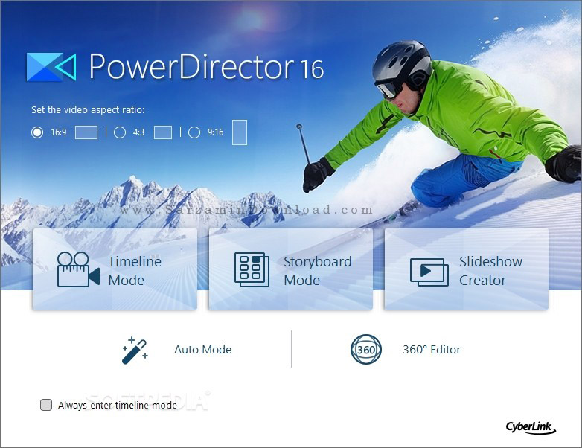Close the PowerDirector launcher window

564,13
